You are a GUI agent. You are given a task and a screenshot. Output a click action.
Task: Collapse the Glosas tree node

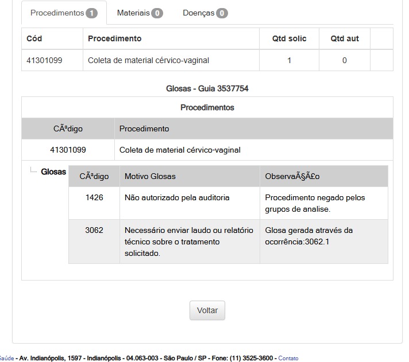(33, 170)
